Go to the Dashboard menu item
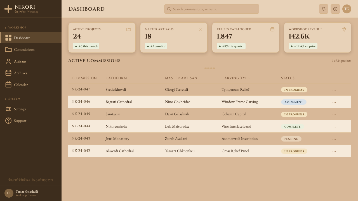This screenshot has height=201, width=358. click(31, 38)
